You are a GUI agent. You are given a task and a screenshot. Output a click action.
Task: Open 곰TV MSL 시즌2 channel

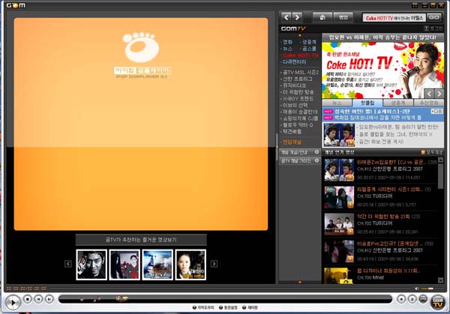(x=301, y=72)
